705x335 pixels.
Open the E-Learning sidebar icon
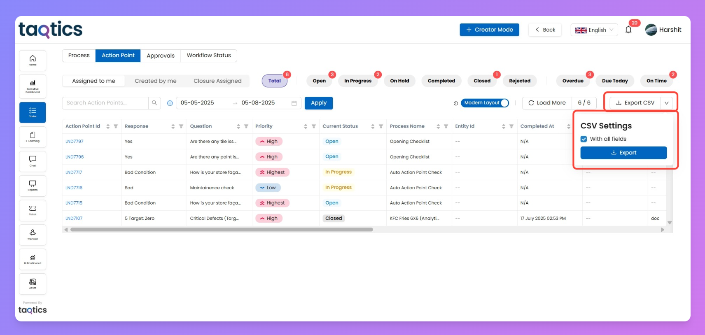[33, 137]
